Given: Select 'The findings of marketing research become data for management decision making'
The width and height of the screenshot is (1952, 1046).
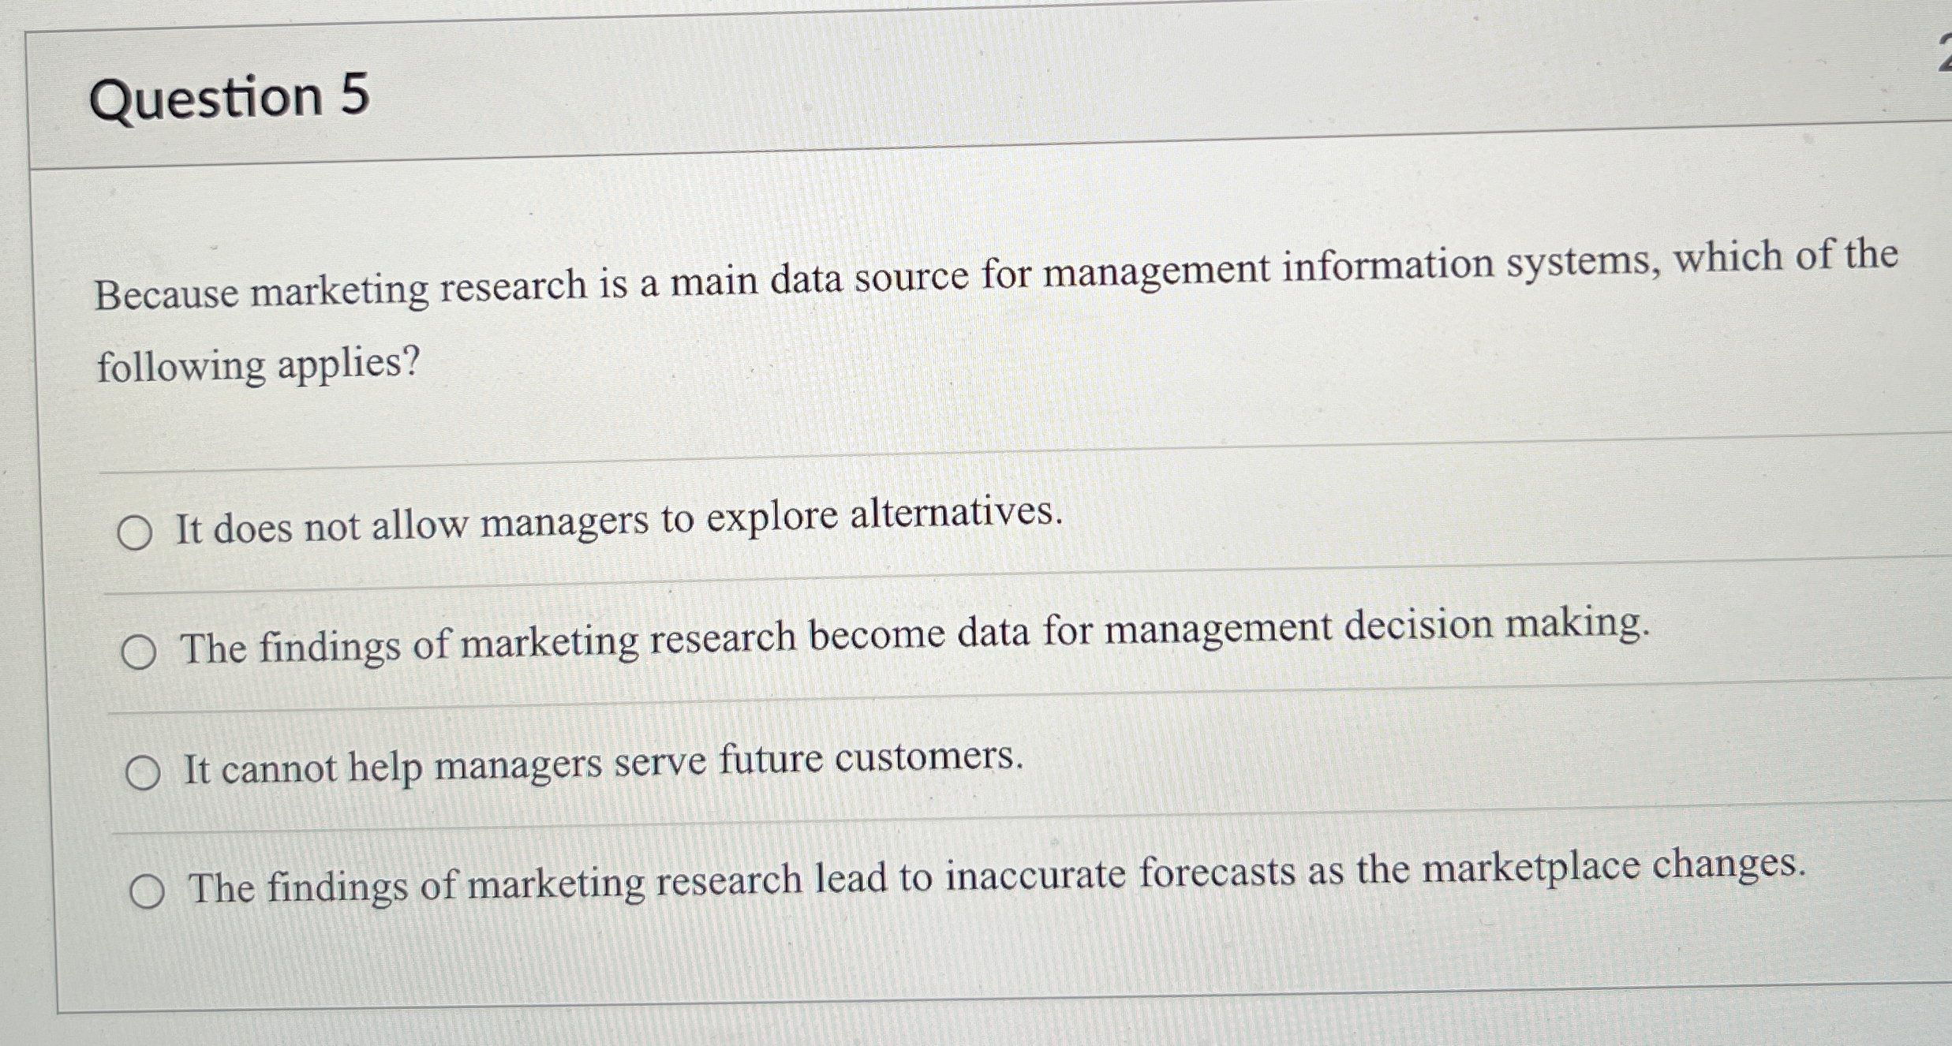Looking at the screenshot, I should [140, 652].
